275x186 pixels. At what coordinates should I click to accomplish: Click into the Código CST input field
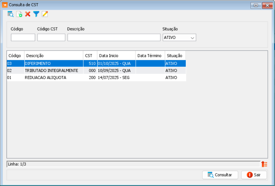click(x=51, y=37)
